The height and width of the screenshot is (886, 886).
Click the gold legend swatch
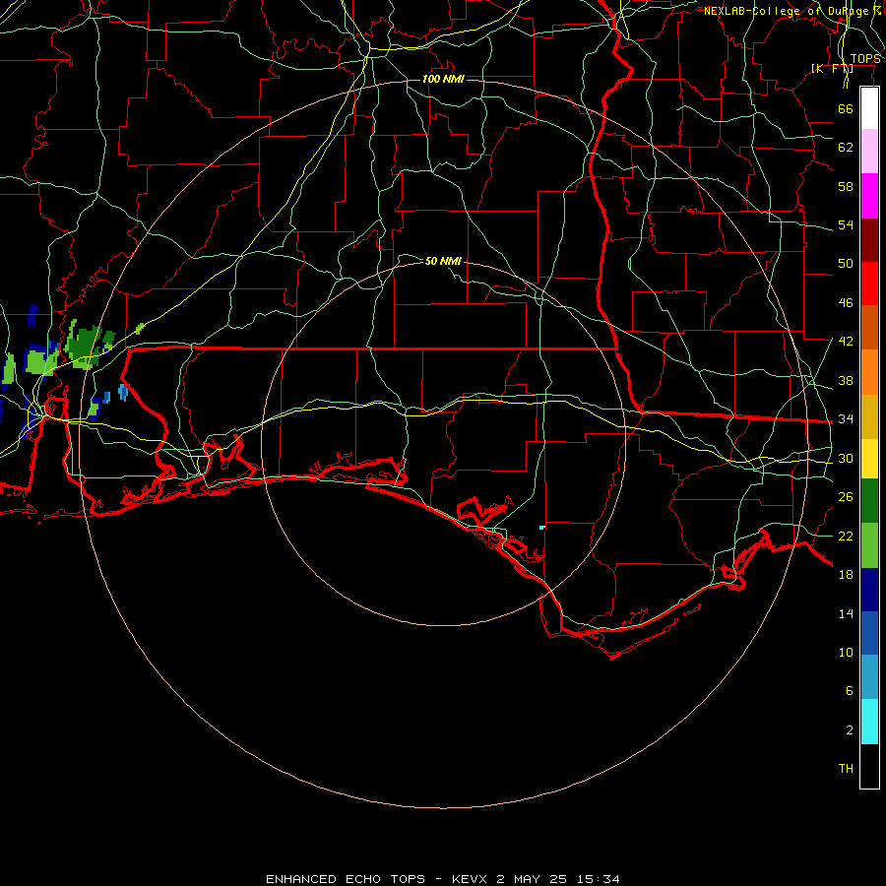point(869,417)
